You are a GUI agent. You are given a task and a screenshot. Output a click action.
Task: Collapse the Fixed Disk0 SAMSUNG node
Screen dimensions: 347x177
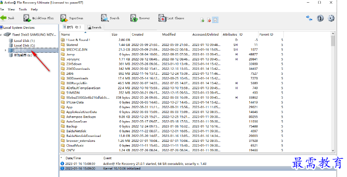point(1,35)
